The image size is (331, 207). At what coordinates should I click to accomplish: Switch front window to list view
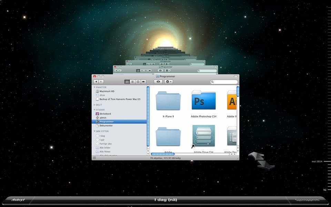(132, 82)
